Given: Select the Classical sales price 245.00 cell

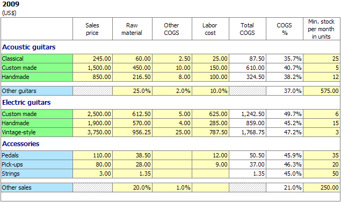Looking at the screenshot, I should (x=93, y=59).
